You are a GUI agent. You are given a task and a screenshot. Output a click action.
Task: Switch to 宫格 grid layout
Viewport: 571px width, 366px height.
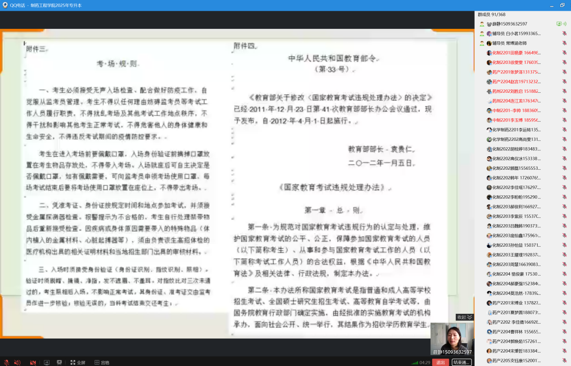102,362
